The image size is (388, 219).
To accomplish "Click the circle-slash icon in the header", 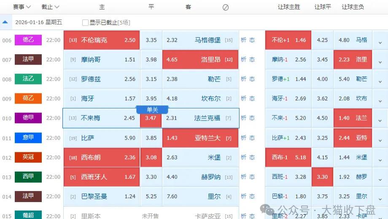I will tap(226, 8).
